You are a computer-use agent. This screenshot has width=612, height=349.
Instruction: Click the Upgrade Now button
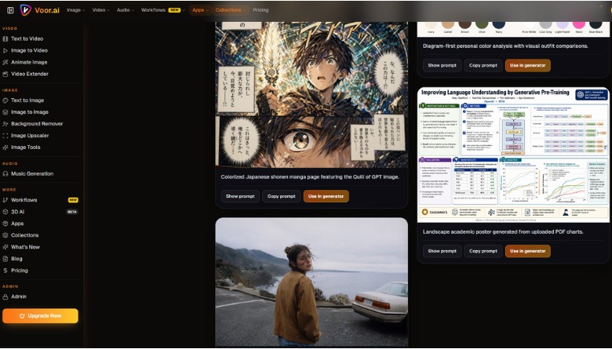point(40,316)
